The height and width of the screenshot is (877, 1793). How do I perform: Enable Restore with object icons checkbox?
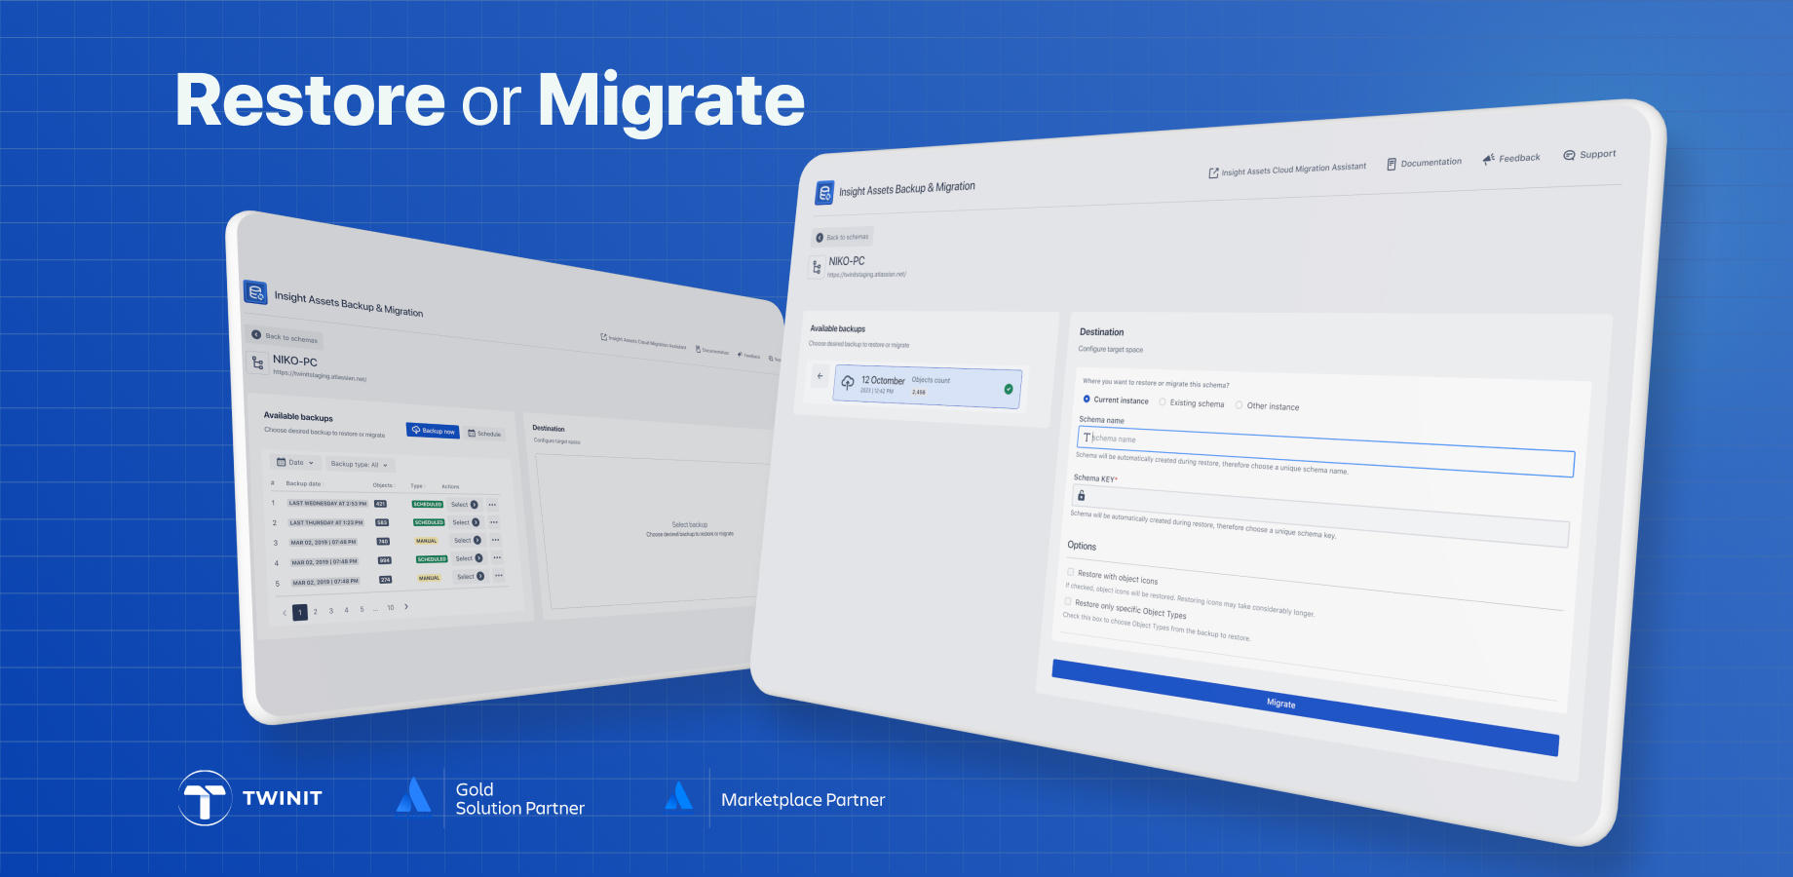[x=1071, y=572]
